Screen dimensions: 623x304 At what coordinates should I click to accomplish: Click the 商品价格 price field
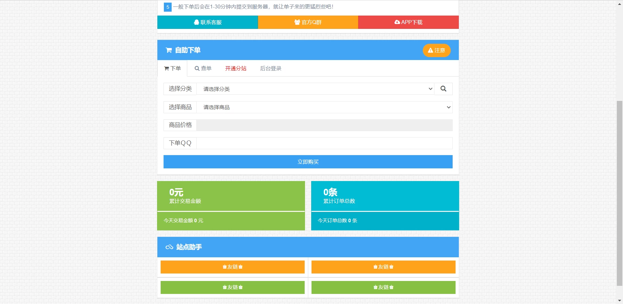pyautogui.click(x=324, y=125)
